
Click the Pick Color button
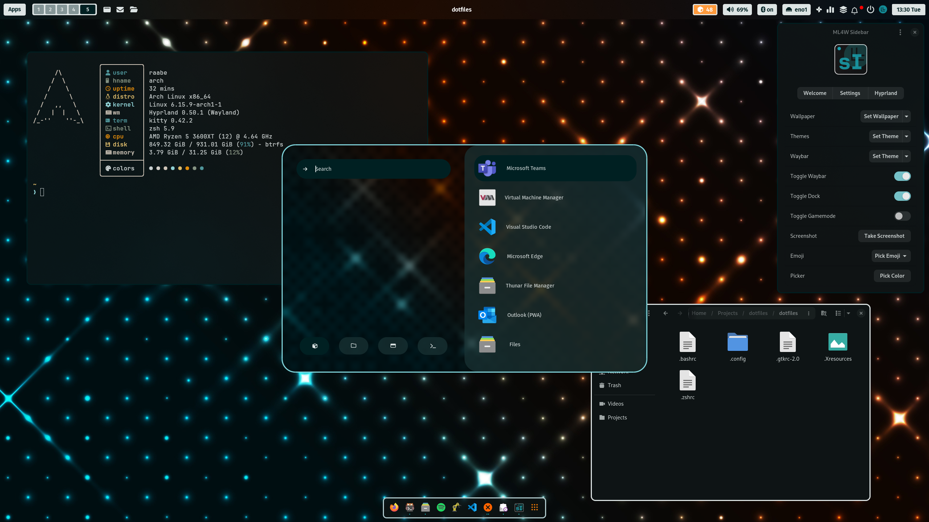click(892, 276)
